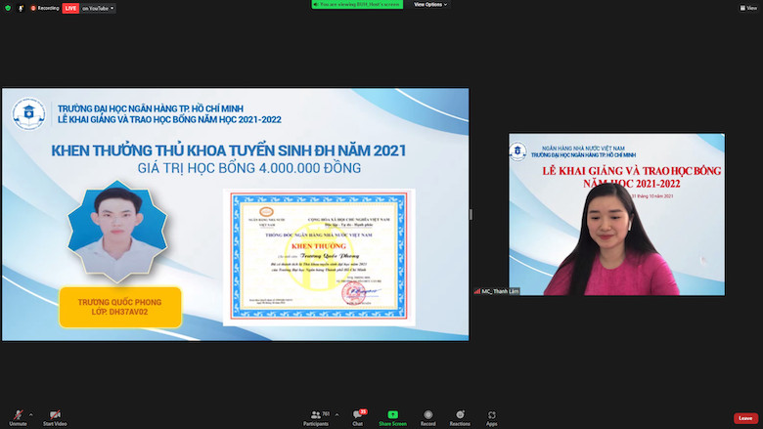Click the screen-share notification banner
Image resolution: width=763 pixels, height=429 pixels.
(x=358, y=4)
